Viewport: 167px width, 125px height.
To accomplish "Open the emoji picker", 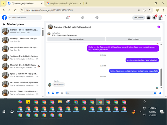I will point(155,93).
